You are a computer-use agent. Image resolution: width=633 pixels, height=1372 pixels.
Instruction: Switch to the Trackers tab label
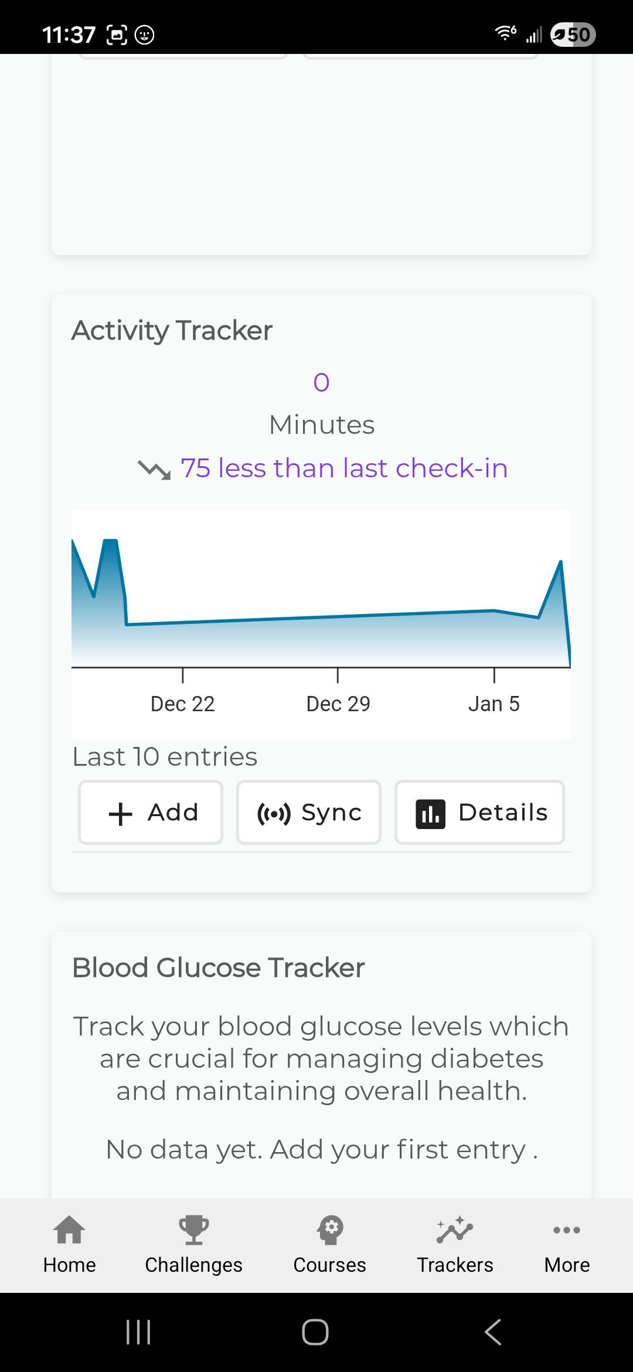(x=455, y=1265)
